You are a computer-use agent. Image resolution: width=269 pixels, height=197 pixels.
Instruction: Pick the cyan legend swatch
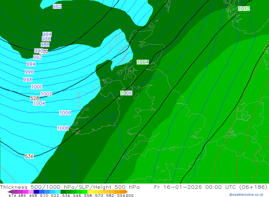pyautogui.click(x=58, y=192)
